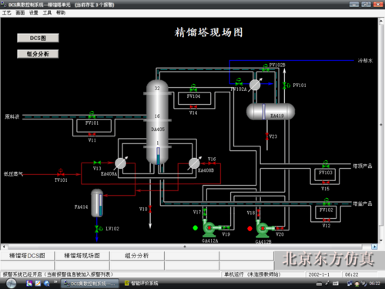Screen dimensions: 385x289
Task: Open 智能评价系统 taskbar item
Action: (x=142, y=284)
